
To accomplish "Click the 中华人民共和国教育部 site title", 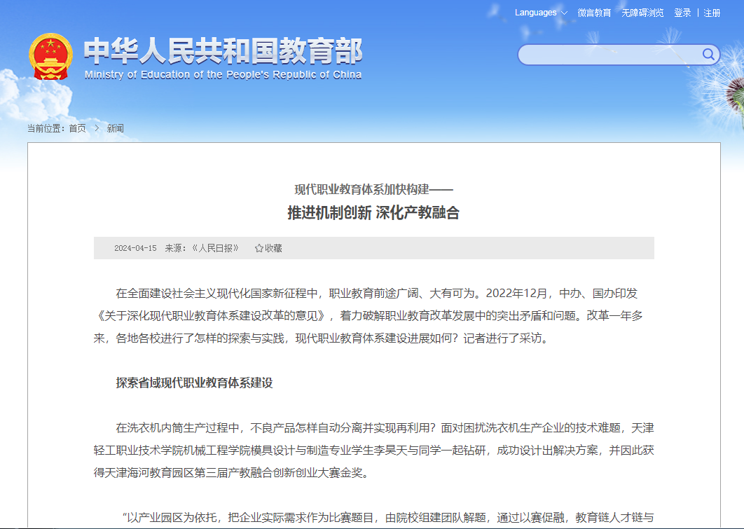I will coord(223,50).
